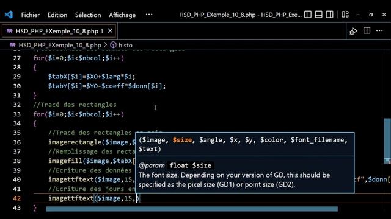The width and height of the screenshot is (391, 219).
Task: Click the for loop on line 27
Action: (79, 58)
